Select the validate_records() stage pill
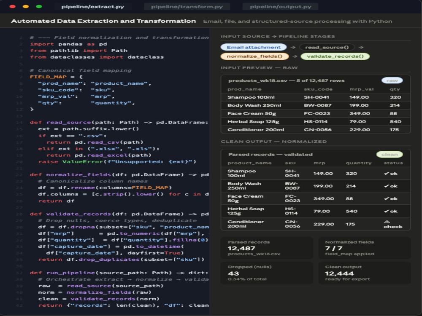The width and height of the screenshot is (422, 316). tap(335, 56)
